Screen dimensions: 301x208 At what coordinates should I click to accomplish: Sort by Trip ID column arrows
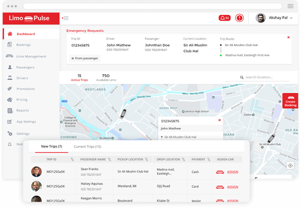point(72,159)
